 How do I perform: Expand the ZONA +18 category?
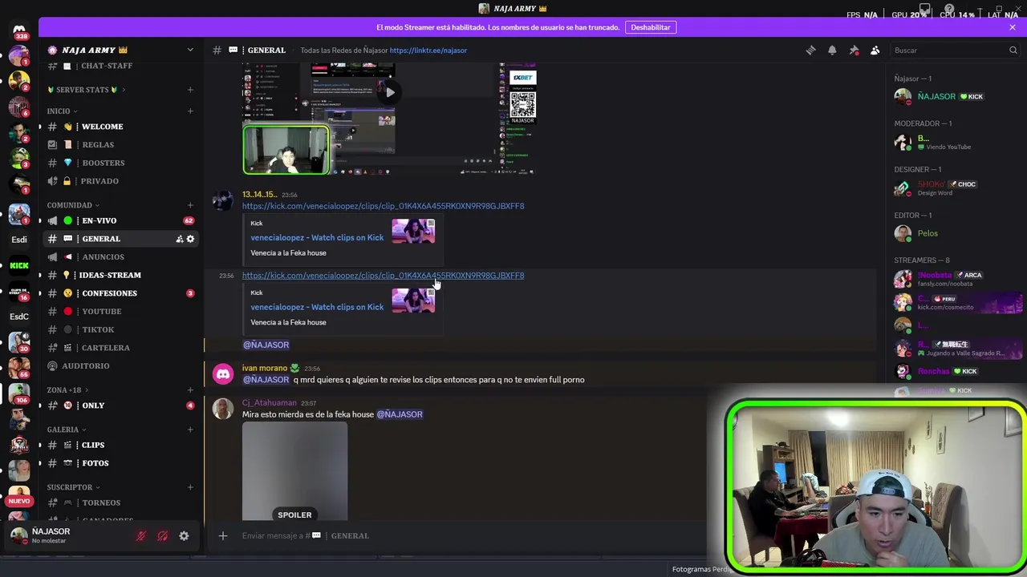pos(67,389)
